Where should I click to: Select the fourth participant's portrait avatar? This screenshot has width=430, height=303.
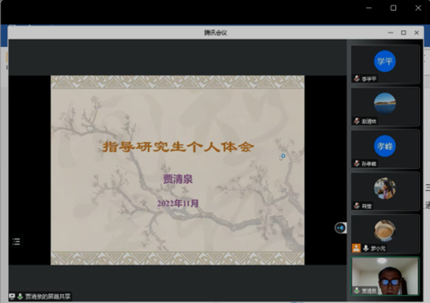[x=385, y=188]
